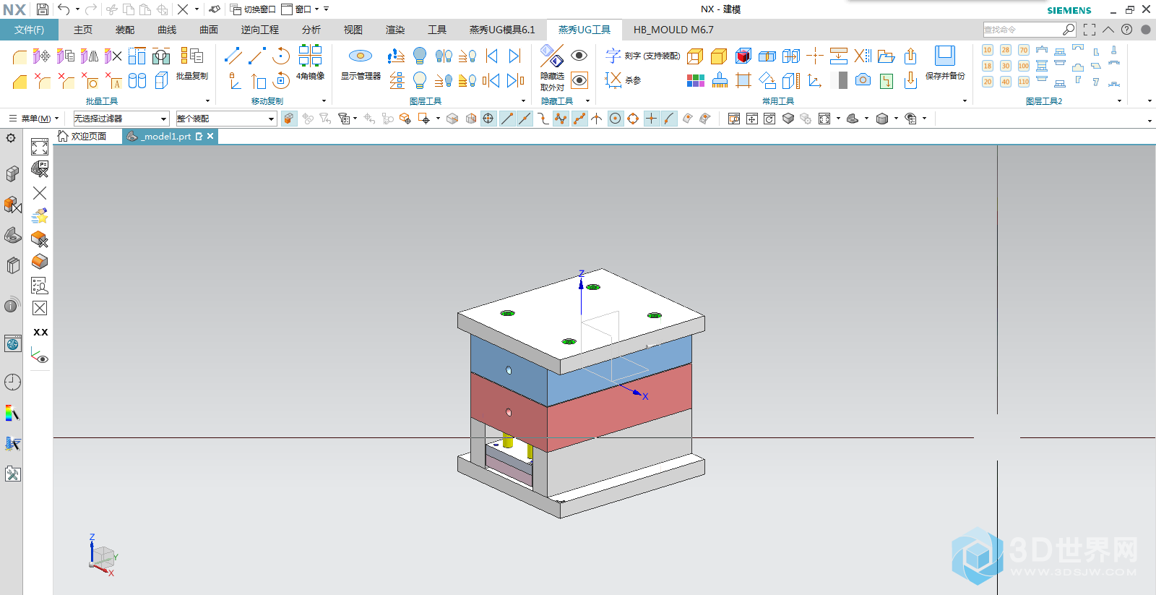Click the solid yellow box icon
1156x595 pixels.
click(x=719, y=56)
